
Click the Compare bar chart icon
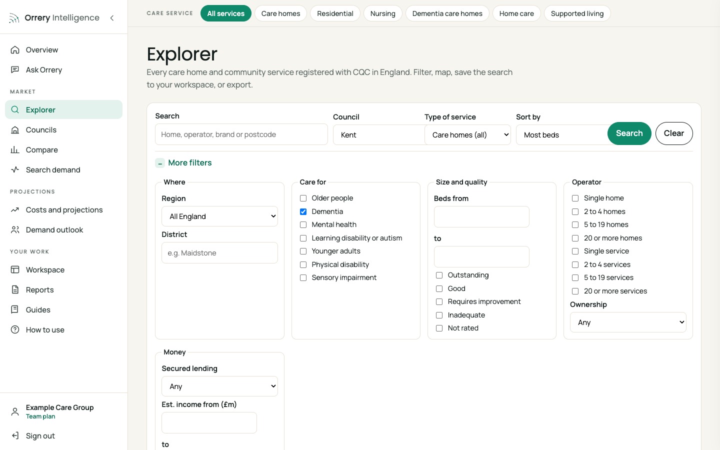coord(15,150)
